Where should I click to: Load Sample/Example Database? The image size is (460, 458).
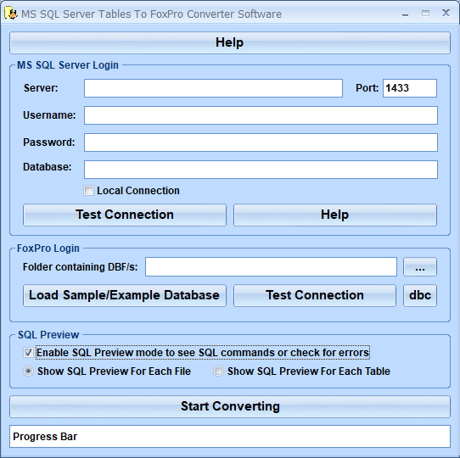point(125,295)
